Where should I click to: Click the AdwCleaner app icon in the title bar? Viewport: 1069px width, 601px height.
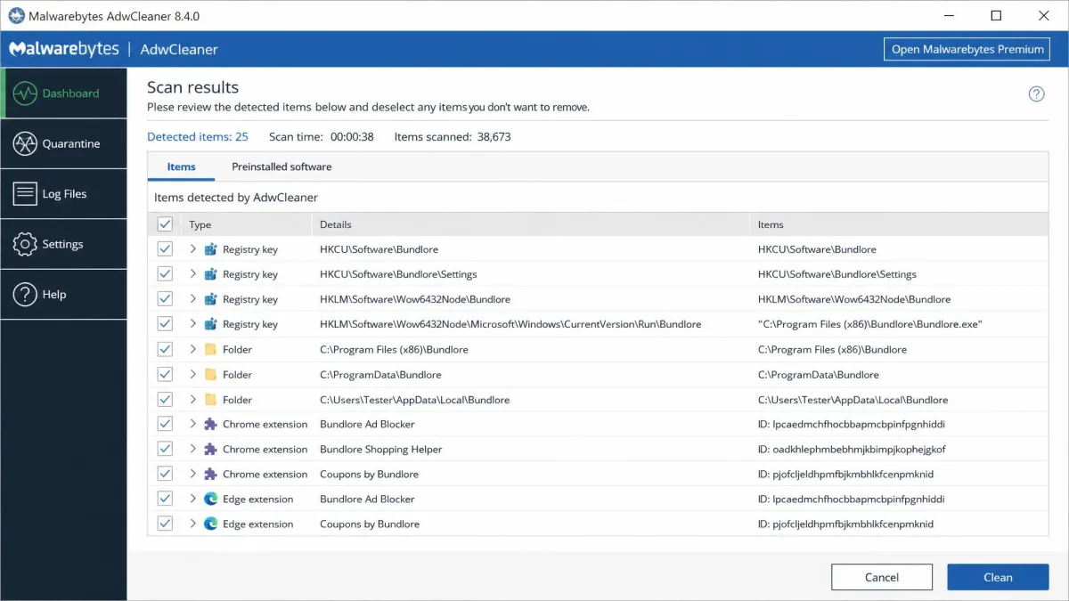[16, 16]
